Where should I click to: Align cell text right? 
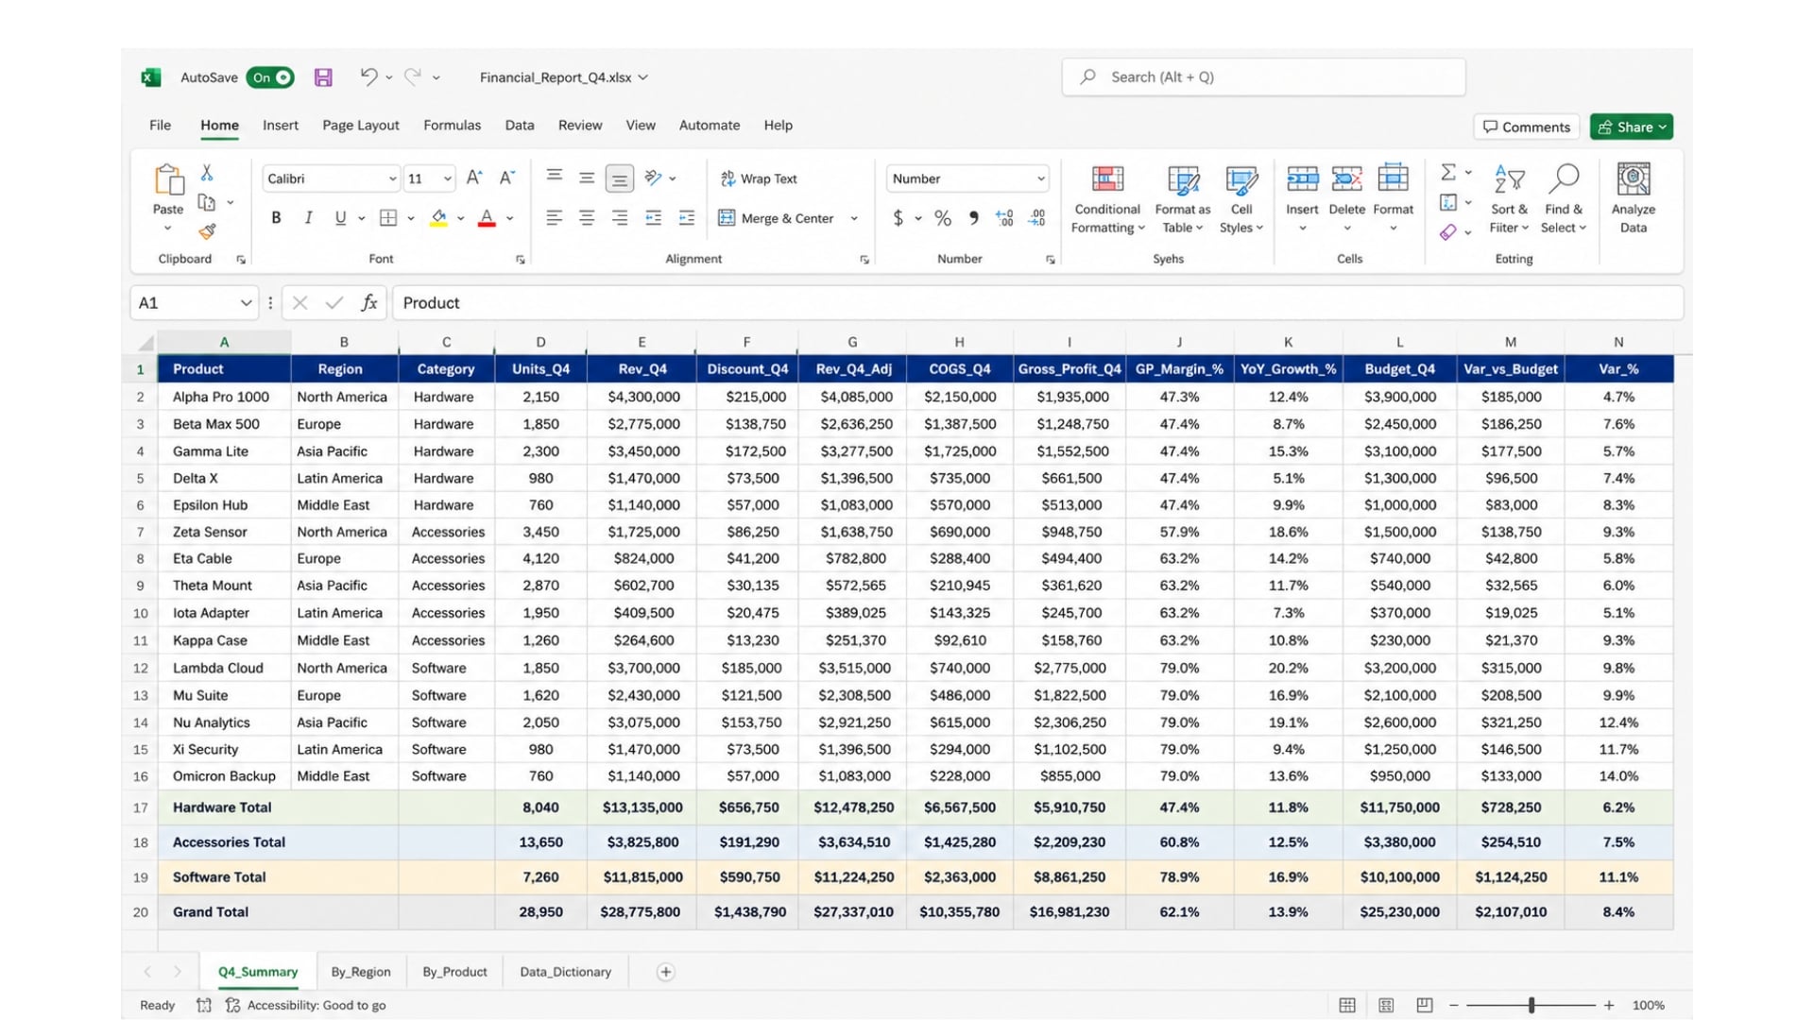pos(620,218)
